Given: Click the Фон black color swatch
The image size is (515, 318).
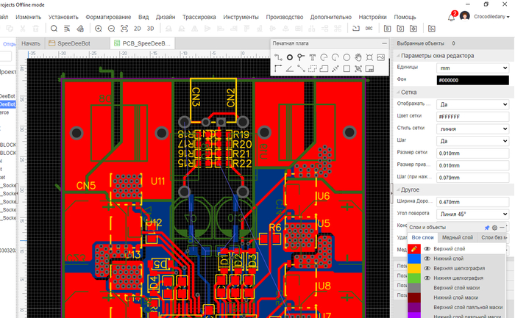Looking at the screenshot, I should coord(472,80).
